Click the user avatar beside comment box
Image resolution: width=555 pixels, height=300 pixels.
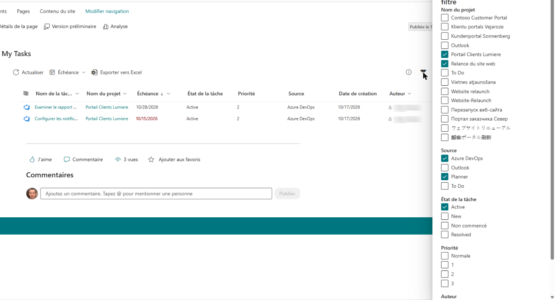[32, 194]
